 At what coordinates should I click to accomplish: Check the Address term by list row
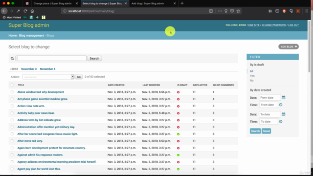tap(12, 120)
